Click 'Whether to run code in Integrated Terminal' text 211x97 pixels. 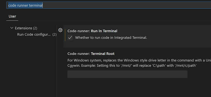pyautogui.click(x=111, y=38)
